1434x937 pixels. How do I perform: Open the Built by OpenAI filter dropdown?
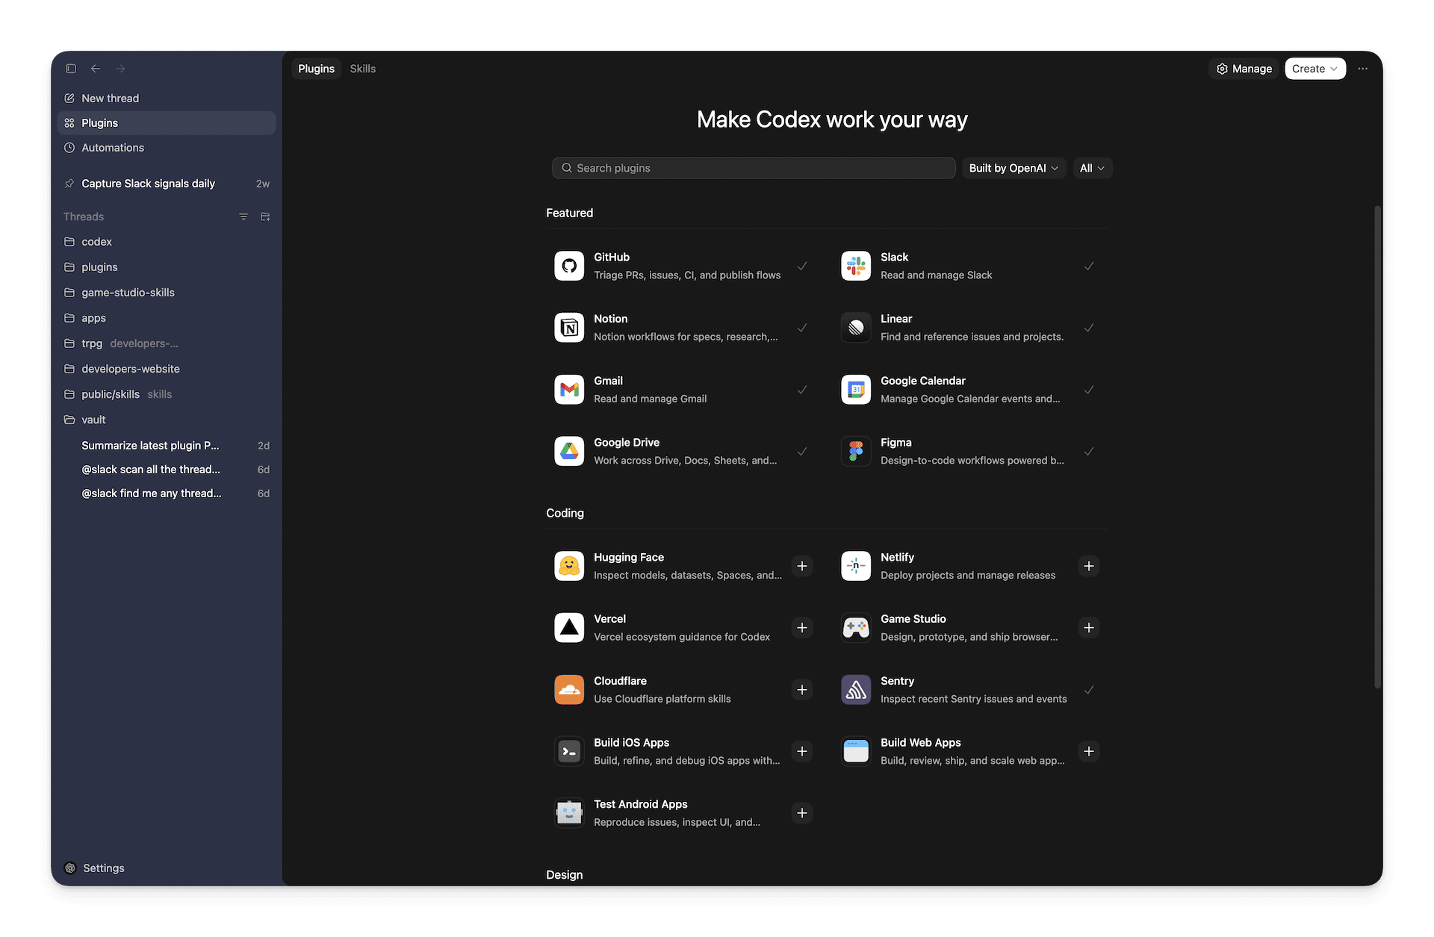[x=1014, y=168]
